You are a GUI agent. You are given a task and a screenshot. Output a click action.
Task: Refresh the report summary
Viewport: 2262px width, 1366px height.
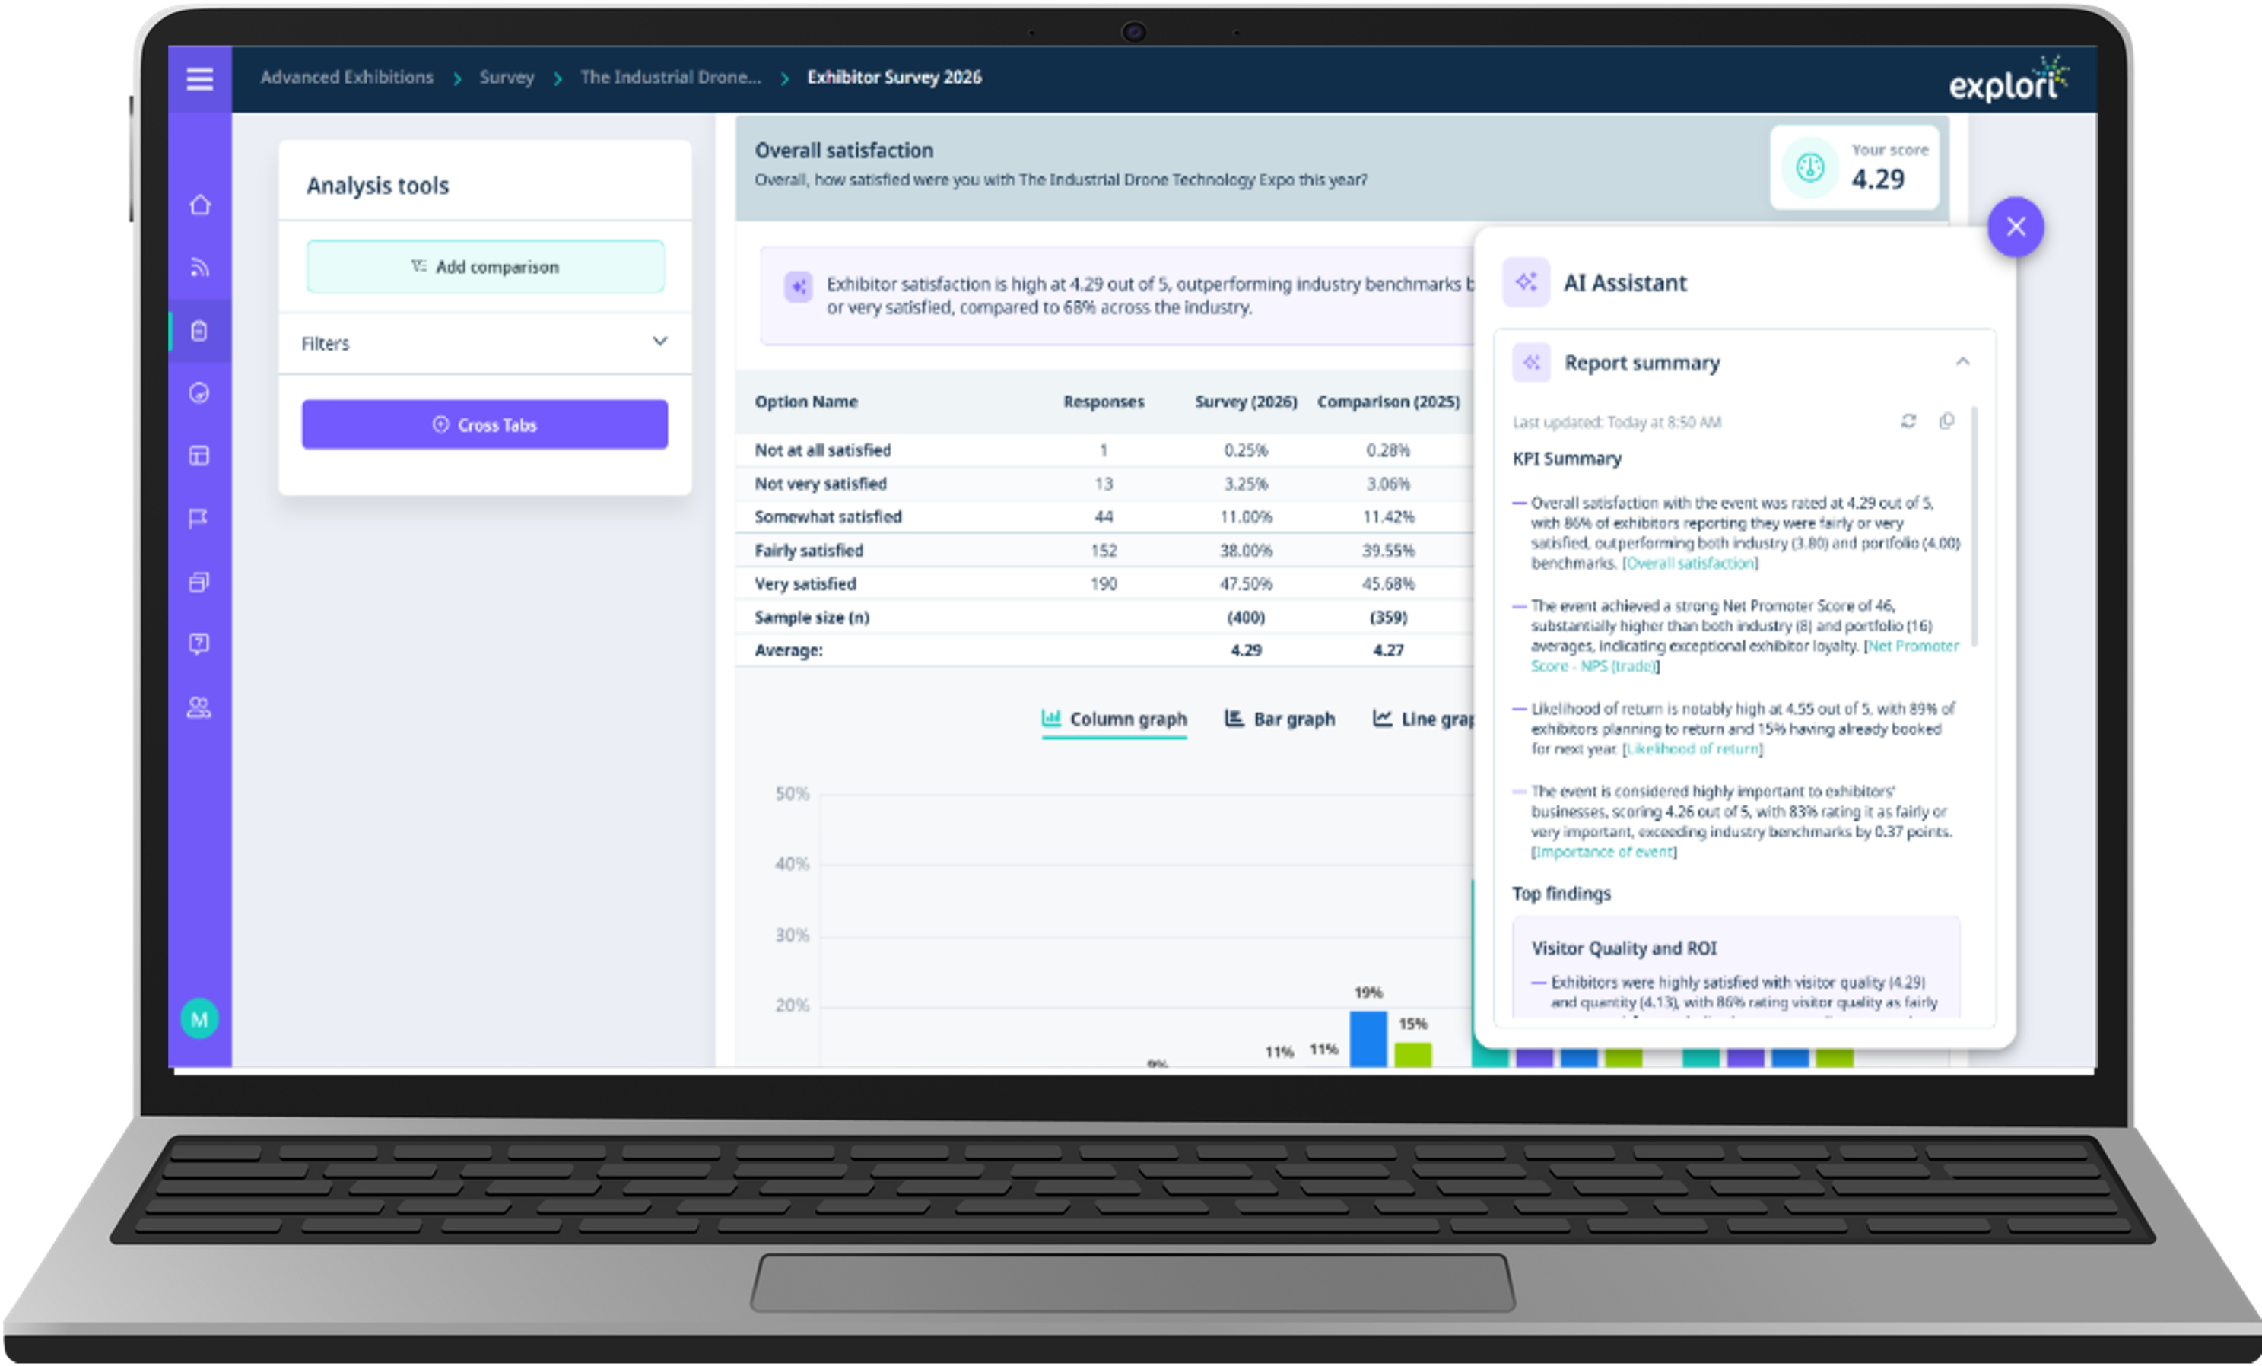coord(1908,421)
